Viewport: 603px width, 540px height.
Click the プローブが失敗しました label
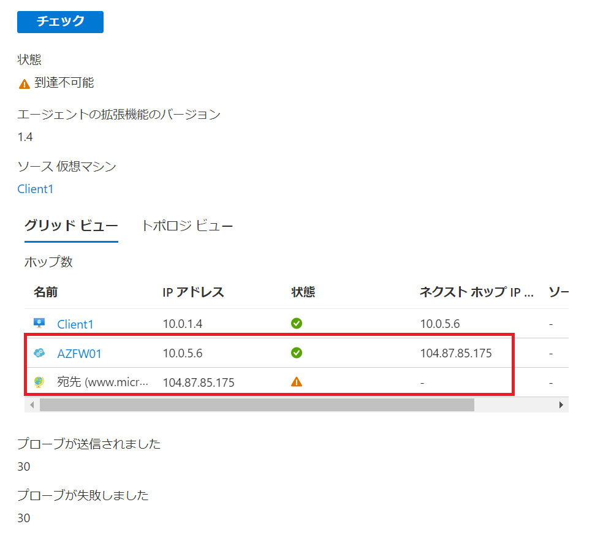83,495
